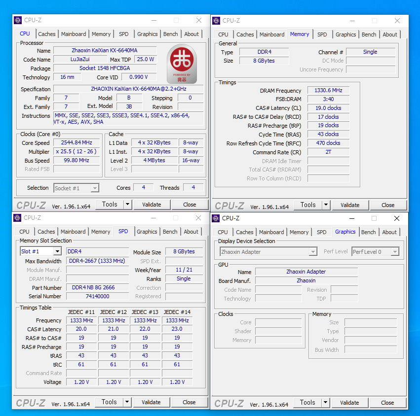Click Part Number value DDR4 NB 8G 2666
This screenshot has height=416, width=420.
pos(97,287)
